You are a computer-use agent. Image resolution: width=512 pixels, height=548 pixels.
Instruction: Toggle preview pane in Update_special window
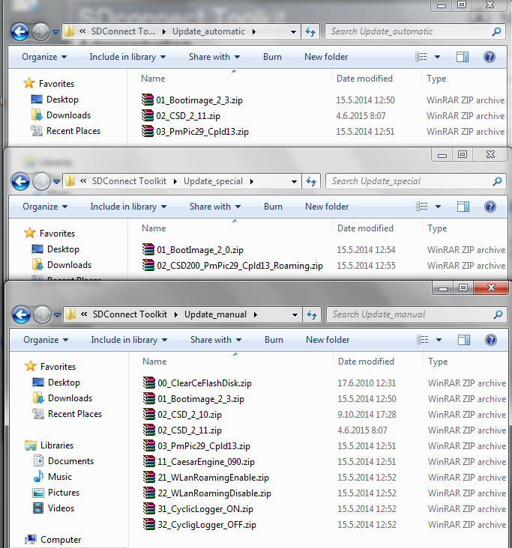463,207
